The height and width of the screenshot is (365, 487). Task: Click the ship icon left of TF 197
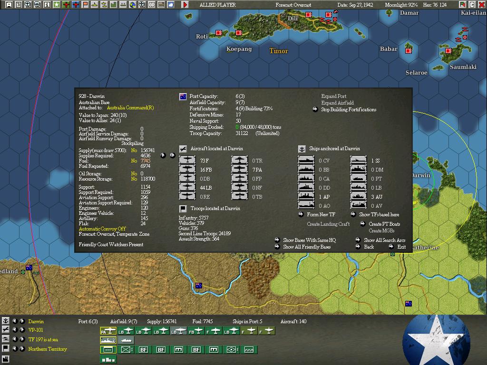point(6,339)
